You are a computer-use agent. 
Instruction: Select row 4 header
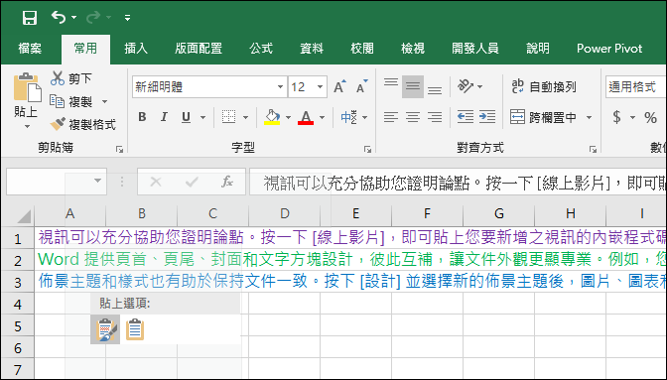coord(18,305)
